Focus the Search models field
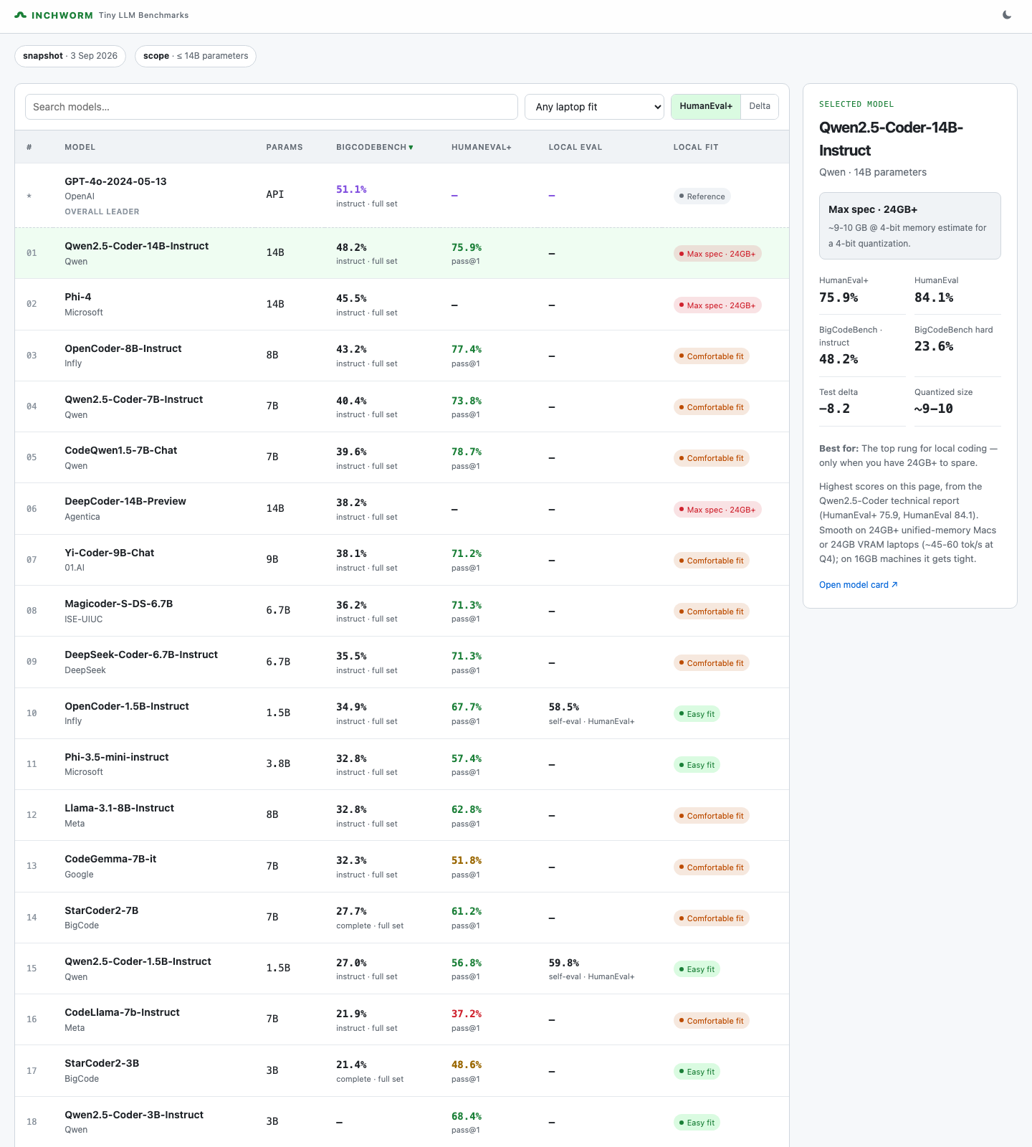 (x=272, y=107)
